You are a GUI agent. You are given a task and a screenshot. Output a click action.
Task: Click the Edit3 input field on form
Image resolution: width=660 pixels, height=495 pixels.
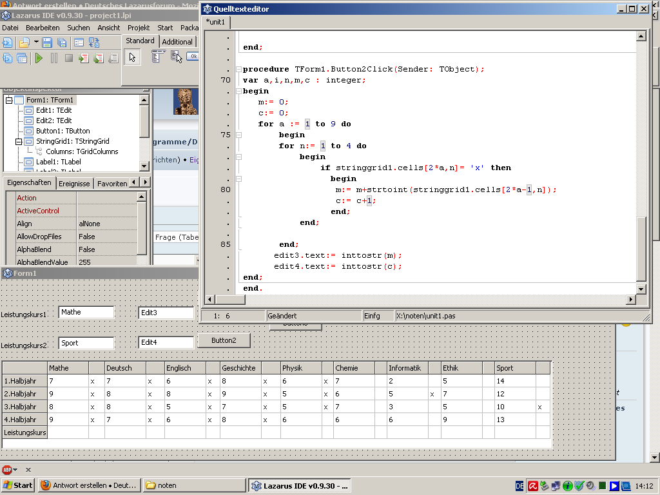pos(166,313)
